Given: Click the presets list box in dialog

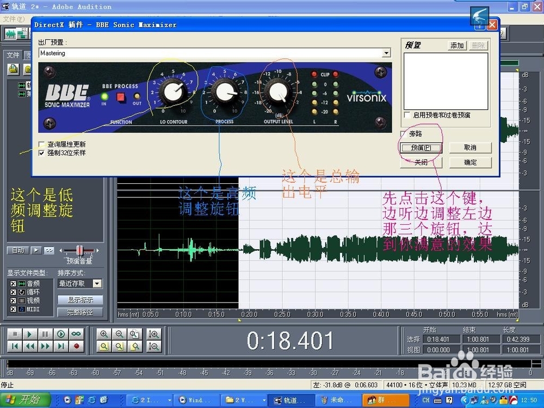Looking at the screenshot, I should pos(446,82).
